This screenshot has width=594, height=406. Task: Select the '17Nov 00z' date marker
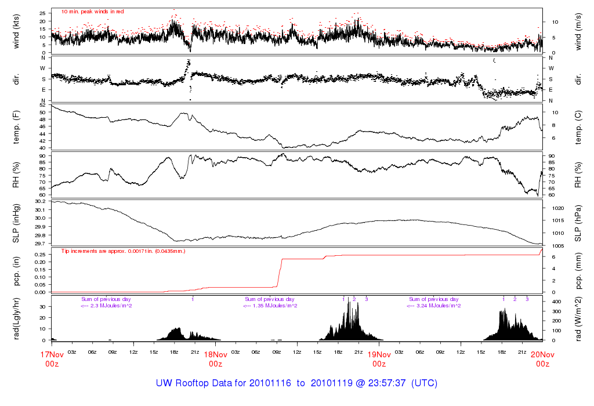pos(52,359)
